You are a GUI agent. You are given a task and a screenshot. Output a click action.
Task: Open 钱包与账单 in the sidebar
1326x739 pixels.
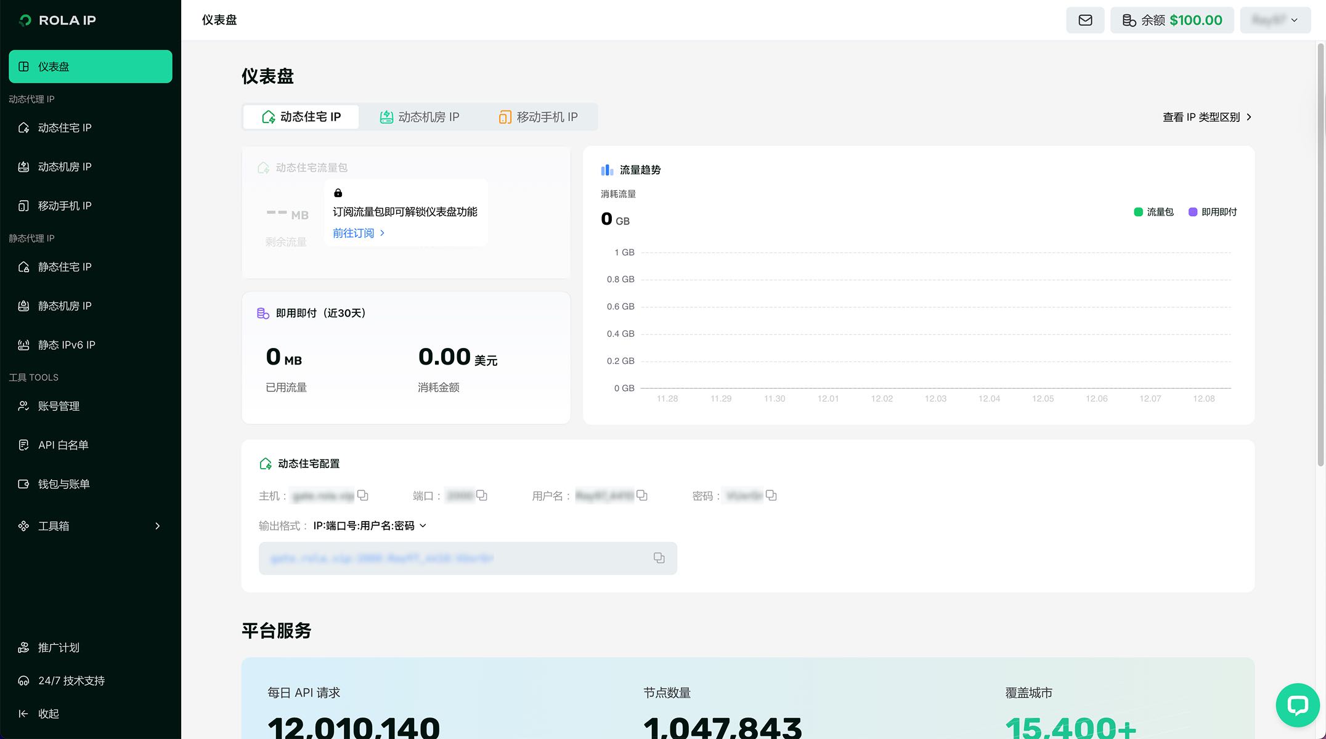[x=63, y=484]
